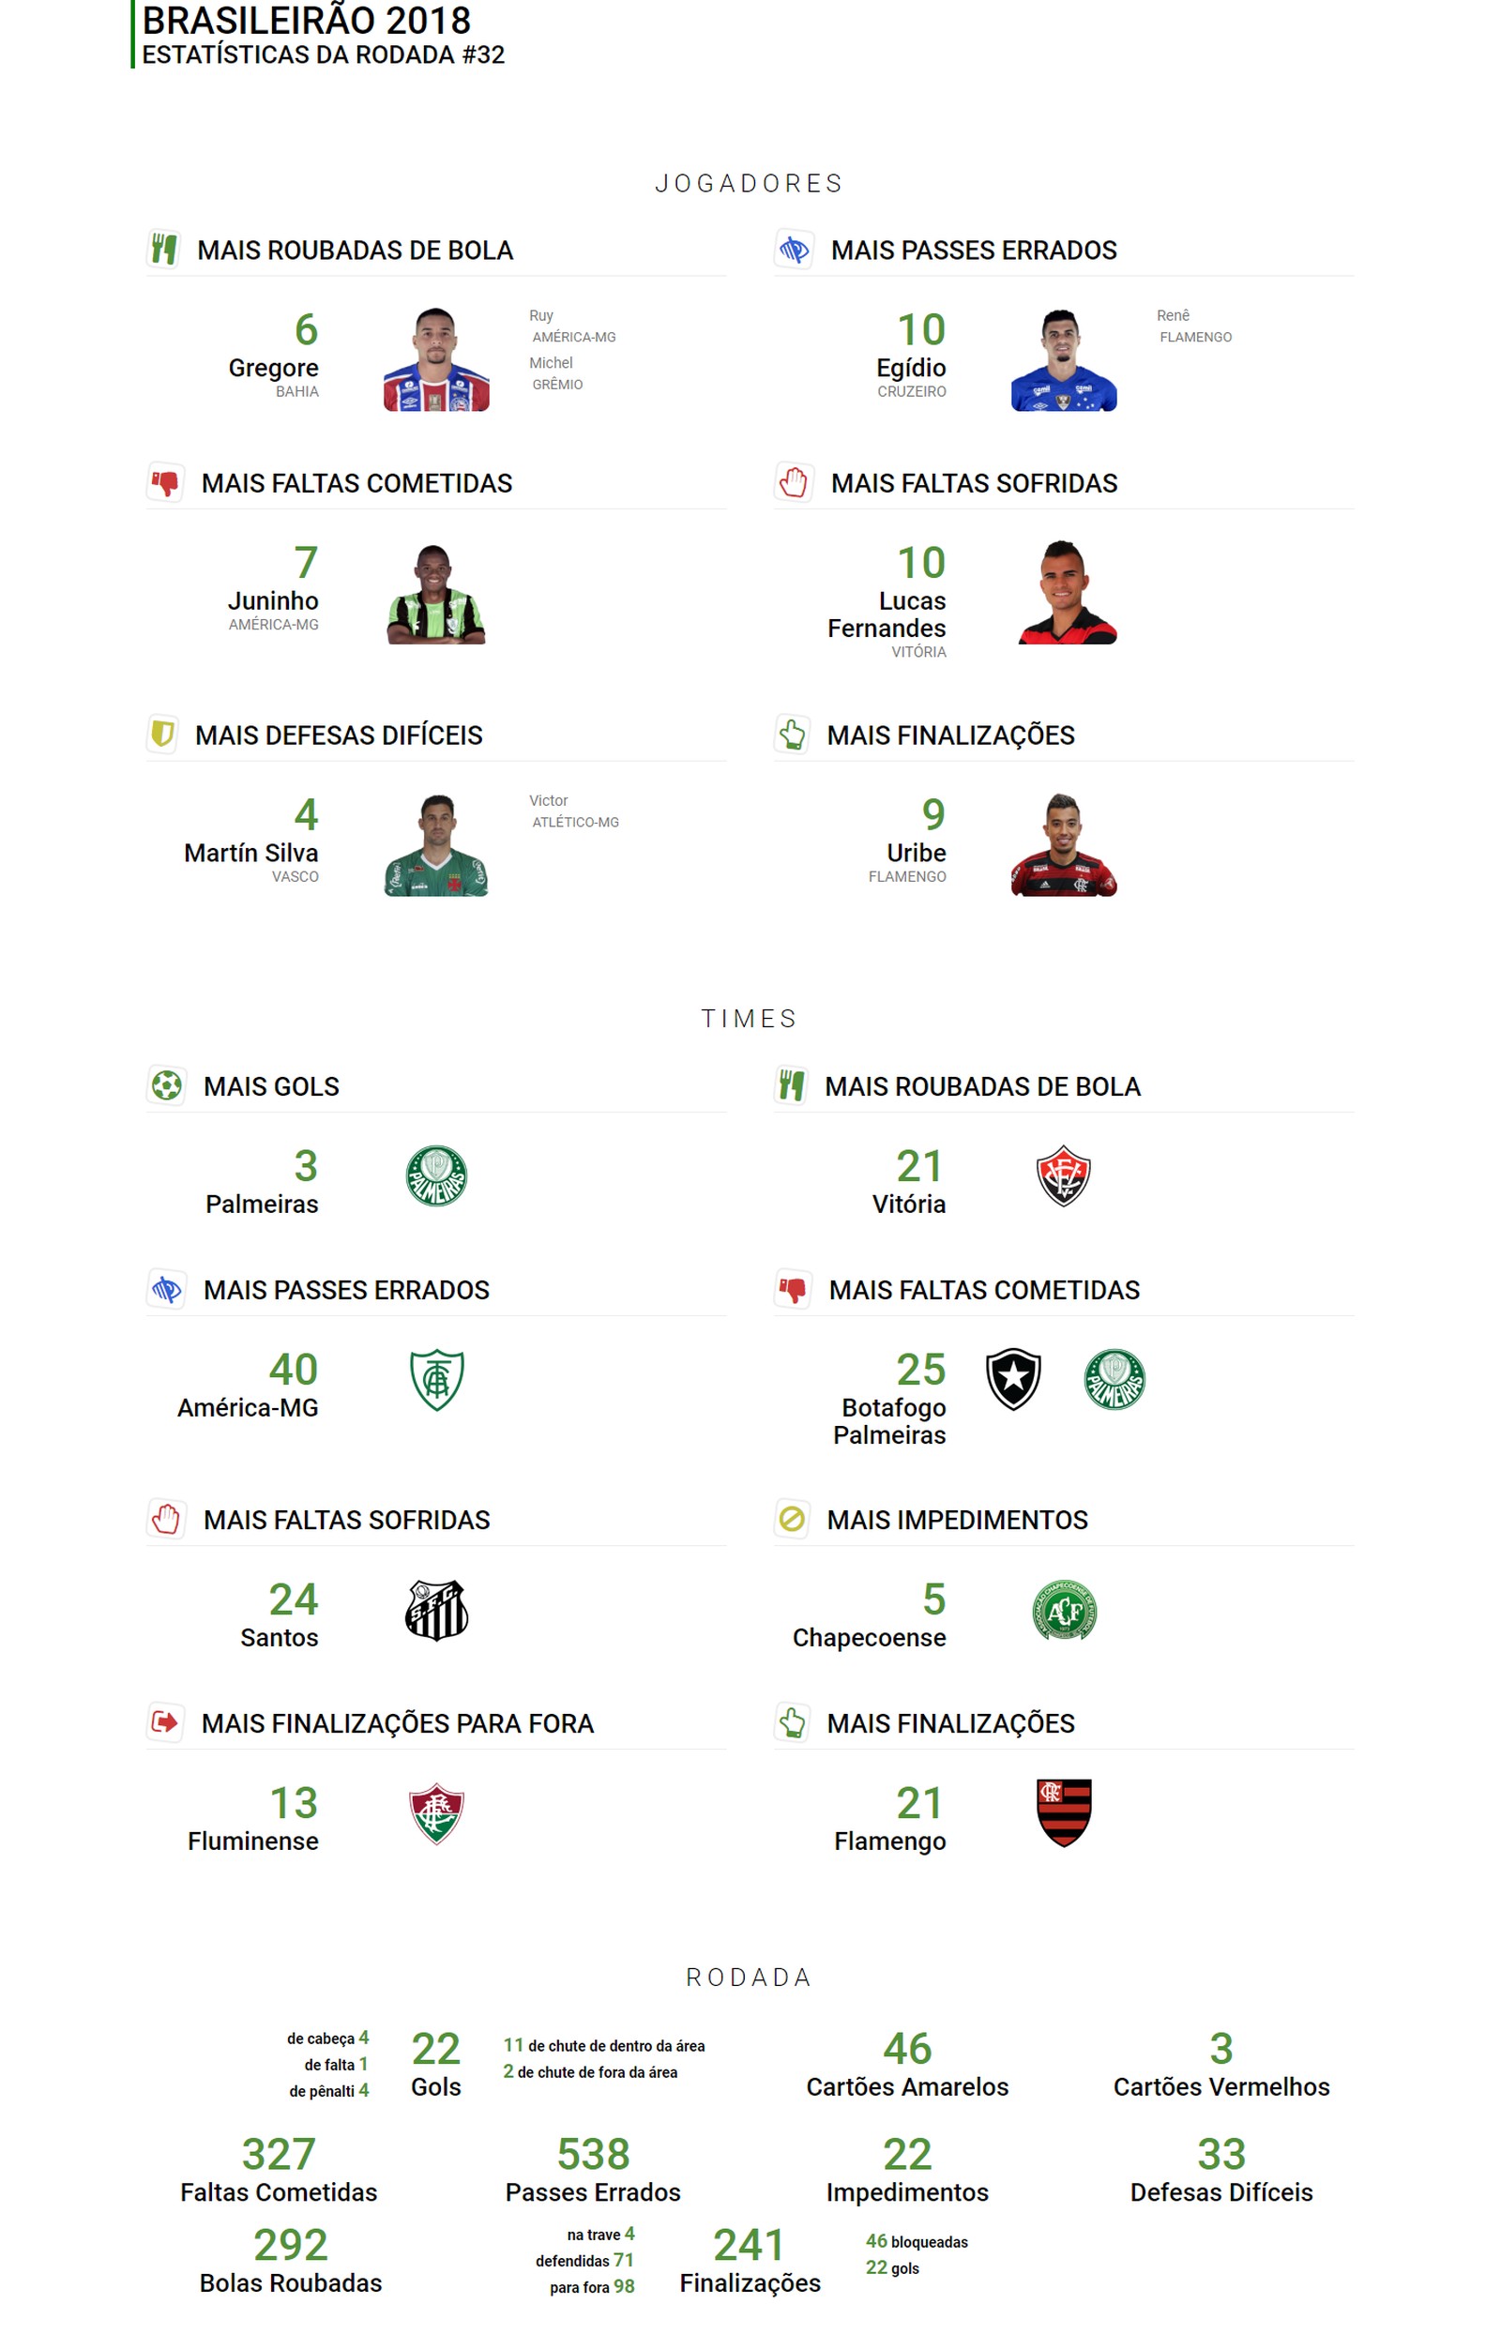Click the Chapecoense crest under Mais Impedimentos

1064,1609
